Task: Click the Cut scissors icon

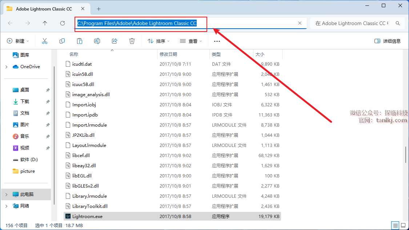Action: [45, 41]
